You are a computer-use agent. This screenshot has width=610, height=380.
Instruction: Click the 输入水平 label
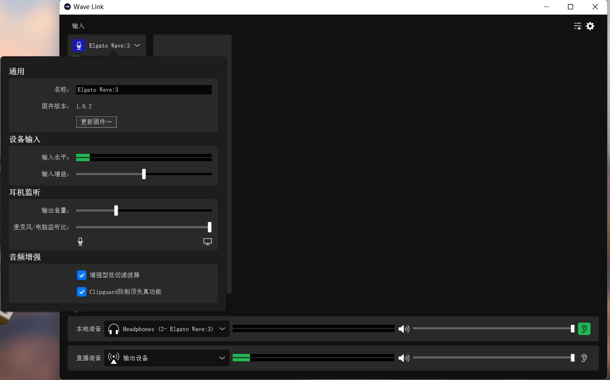[55, 157]
